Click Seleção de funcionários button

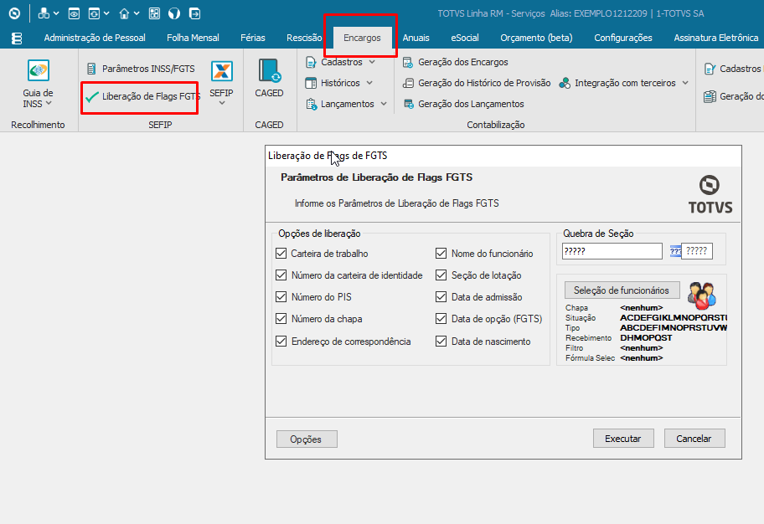[x=622, y=290]
